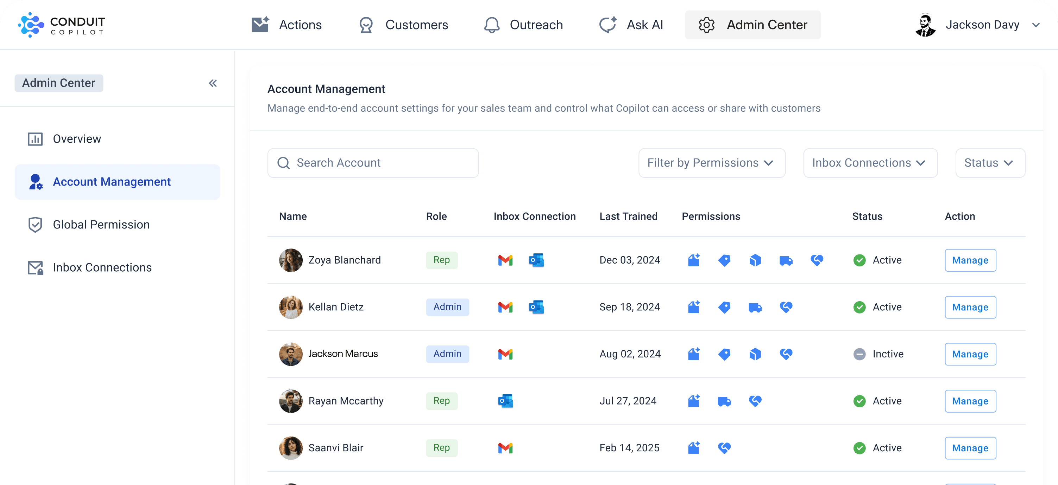The width and height of the screenshot is (1058, 485).
Task: Collapse the Admin Center sidebar
Action: pos(212,83)
